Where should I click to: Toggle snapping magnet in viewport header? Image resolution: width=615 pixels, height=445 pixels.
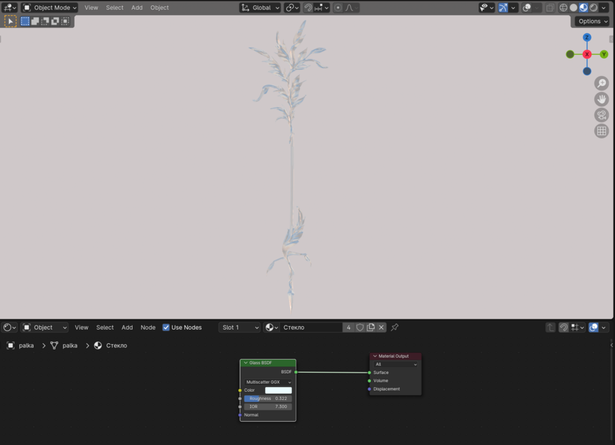308,8
